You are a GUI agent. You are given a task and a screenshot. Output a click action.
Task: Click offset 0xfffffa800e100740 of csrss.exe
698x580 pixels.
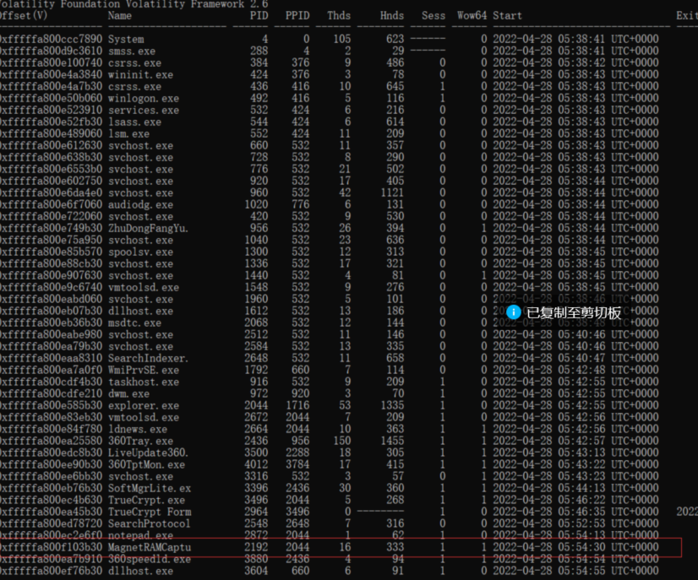[52, 62]
